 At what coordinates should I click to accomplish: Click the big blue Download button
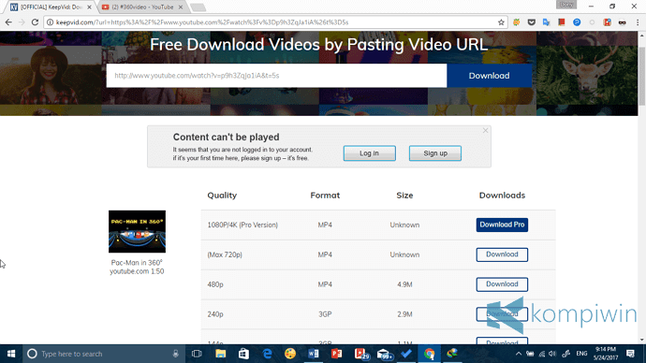489,76
